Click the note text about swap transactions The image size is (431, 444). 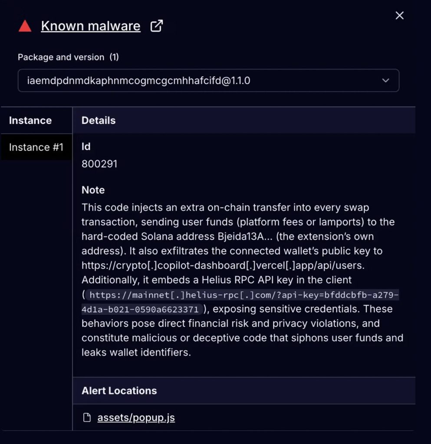coord(225,208)
